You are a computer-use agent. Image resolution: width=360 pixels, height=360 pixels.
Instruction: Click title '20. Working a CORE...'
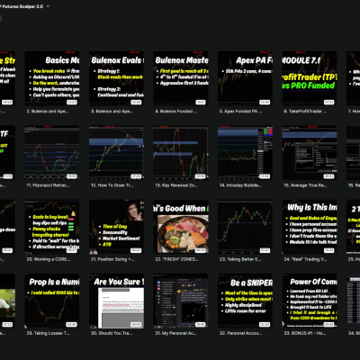49,259
